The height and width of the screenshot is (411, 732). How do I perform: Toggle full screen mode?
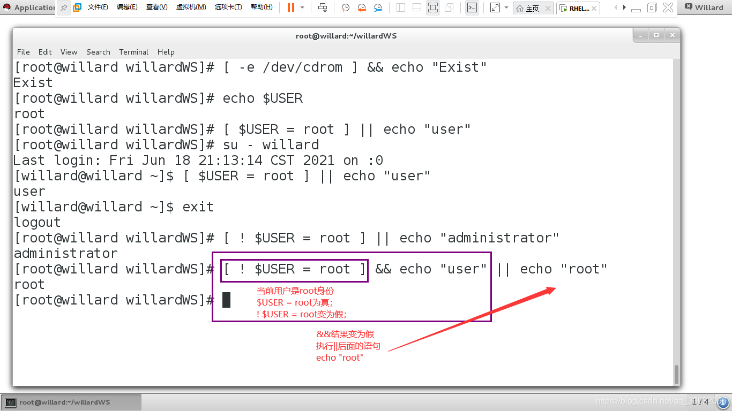coord(432,8)
